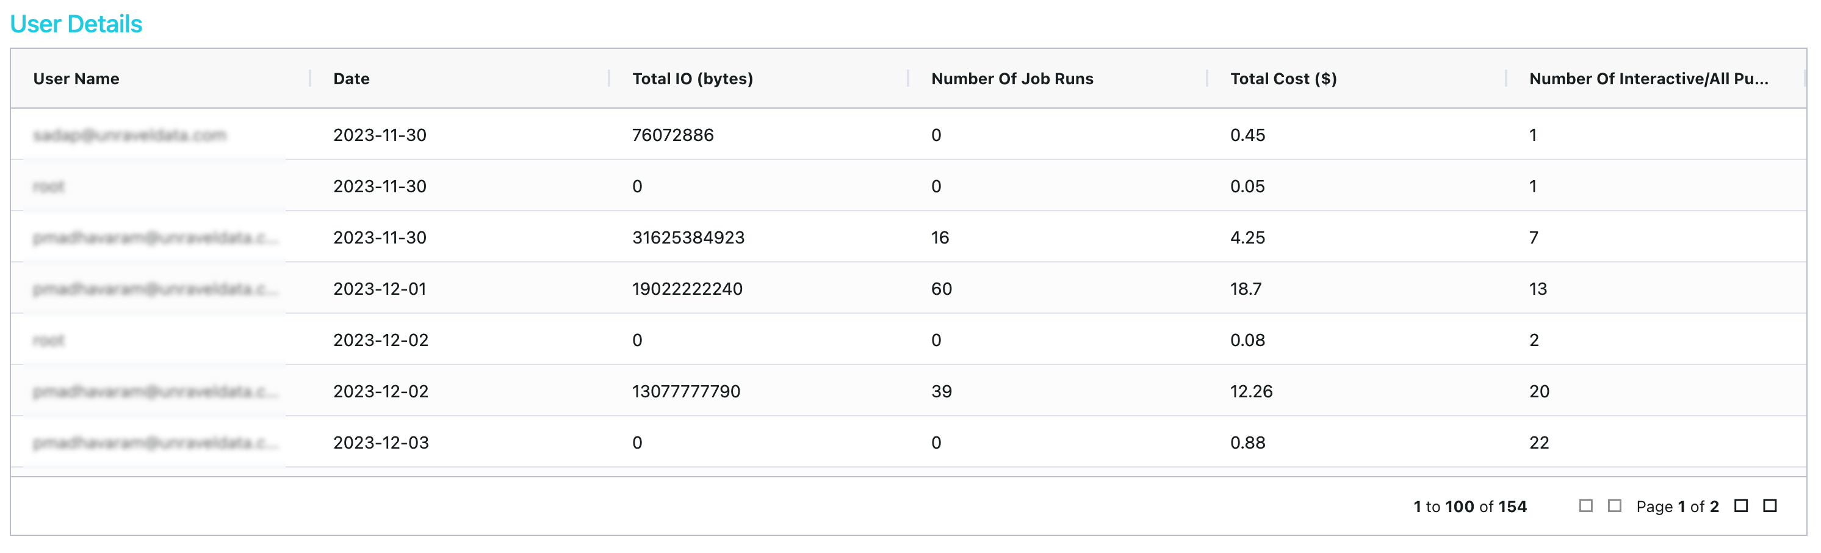The width and height of the screenshot is (1821, 553).
Task: Sort table by User Name column
Action: (x=76, y=79)
